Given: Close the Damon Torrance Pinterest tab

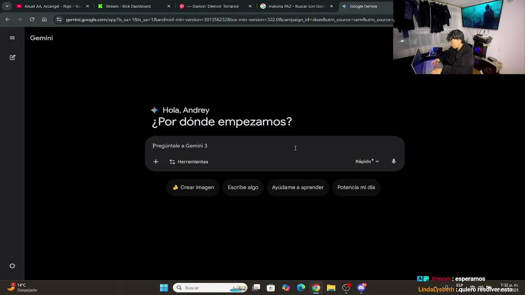Looking at the screenshot, I should [x=250, y=6].
